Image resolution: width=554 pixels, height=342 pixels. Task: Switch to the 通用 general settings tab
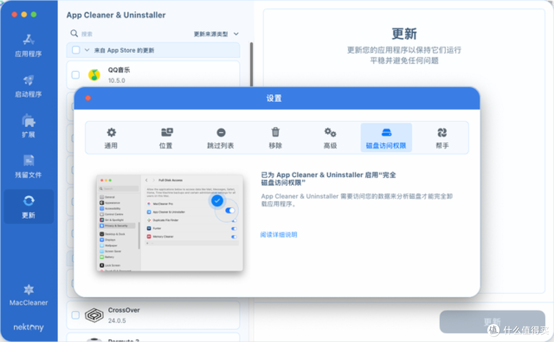point(111,138)
